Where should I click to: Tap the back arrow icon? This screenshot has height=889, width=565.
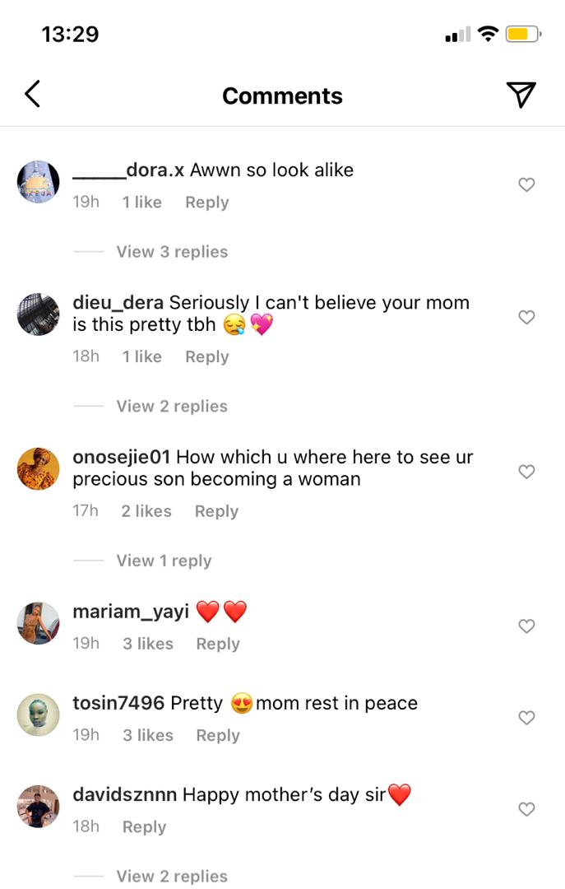click(x=32, y=95)
